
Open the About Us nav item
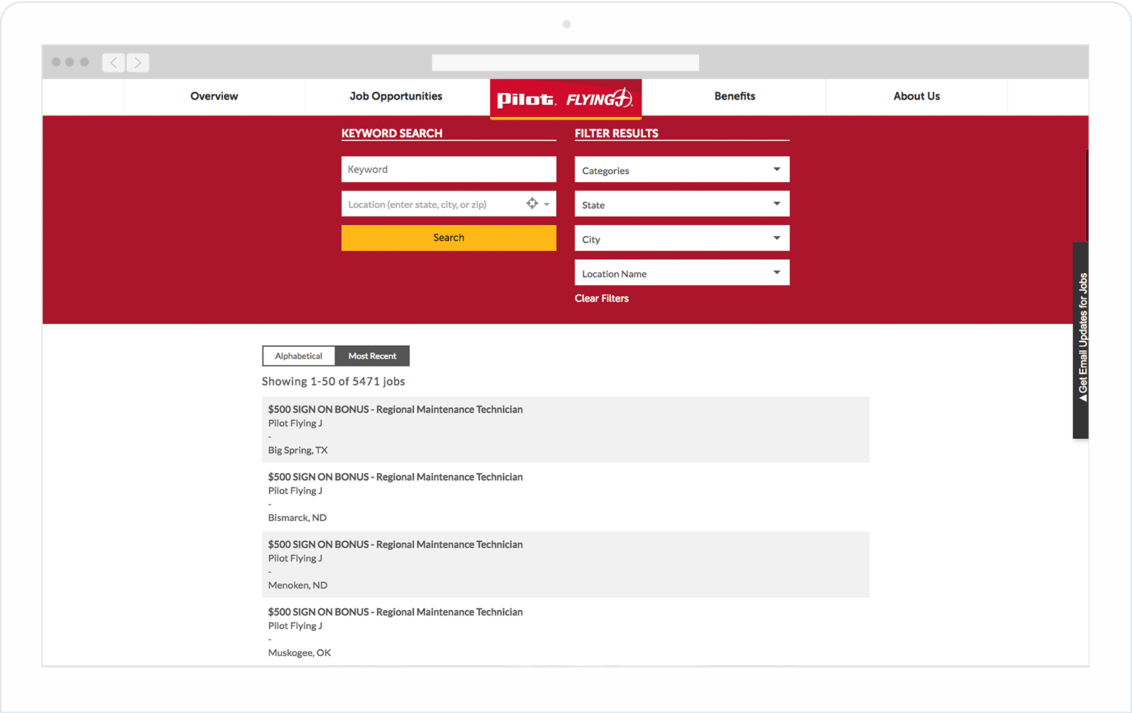tap(917, 96)
